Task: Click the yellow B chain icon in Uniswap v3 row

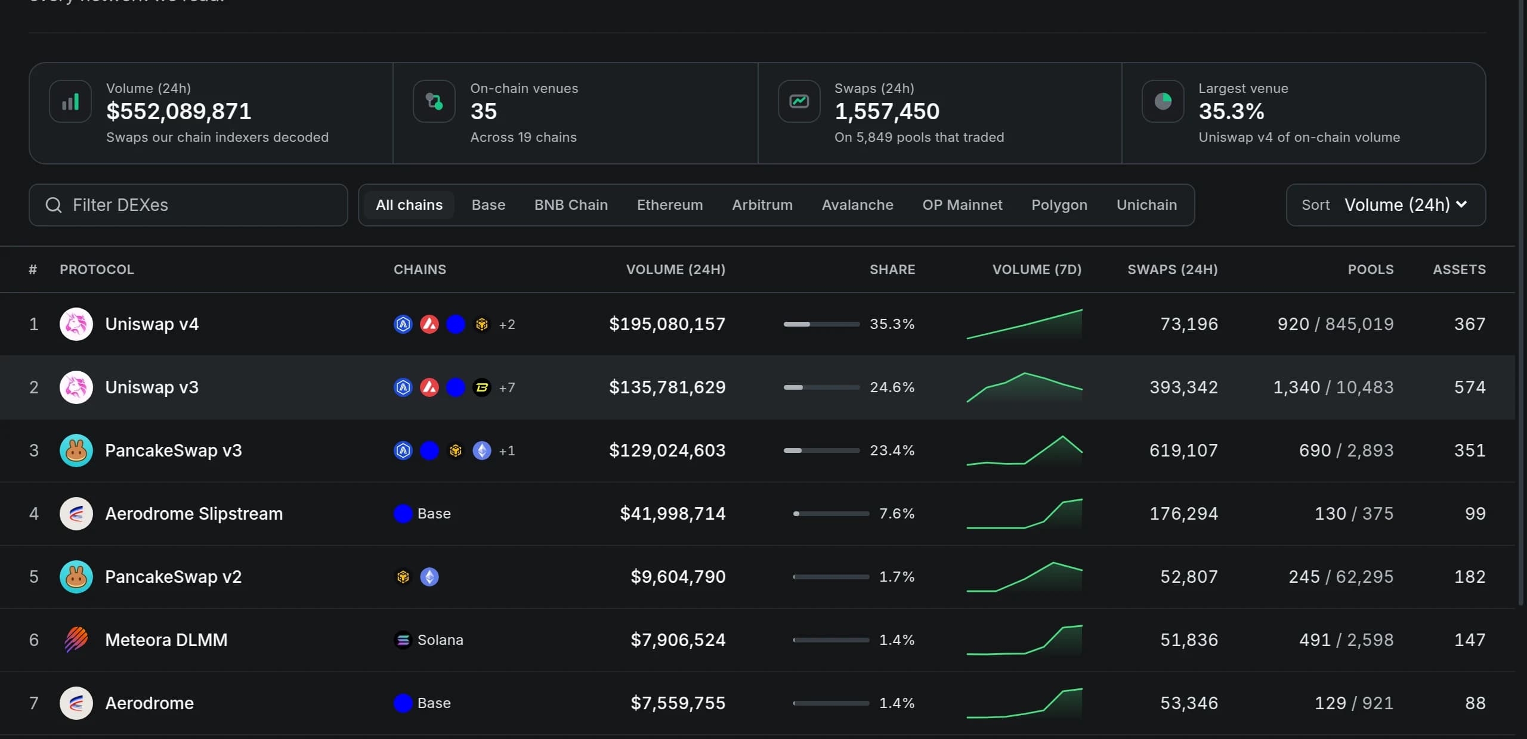Action: point(482,387)
